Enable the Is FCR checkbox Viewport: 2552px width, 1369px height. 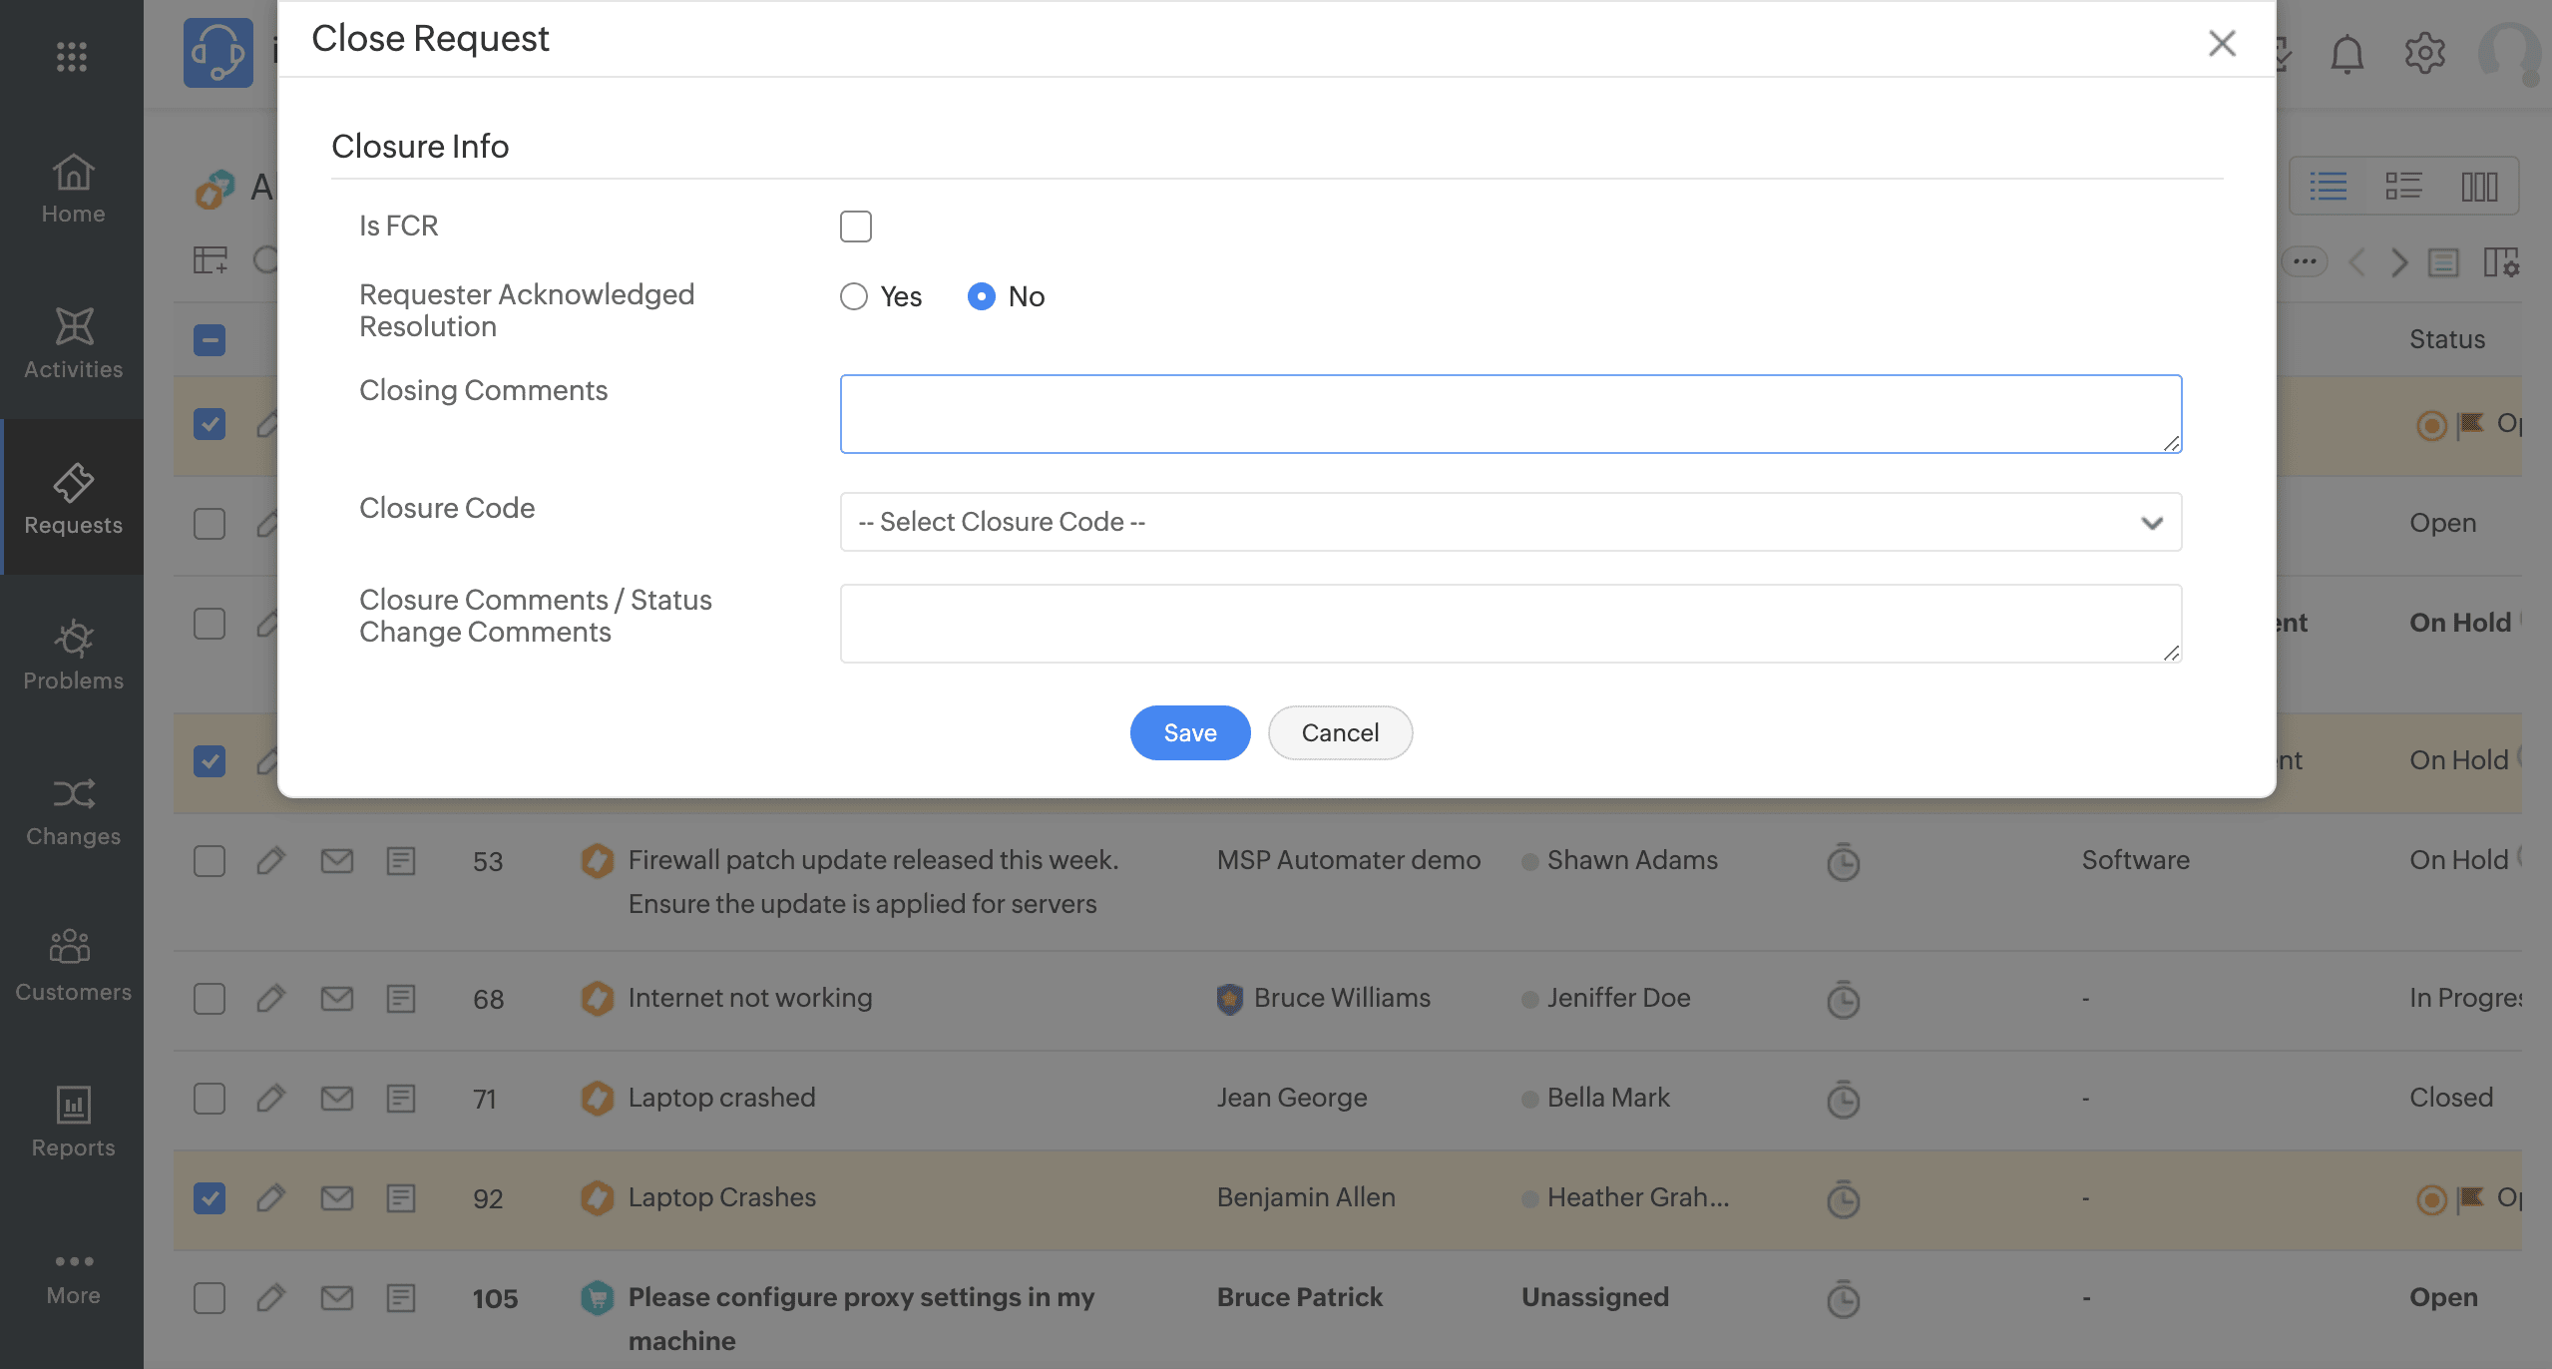(x=855, y=227)
